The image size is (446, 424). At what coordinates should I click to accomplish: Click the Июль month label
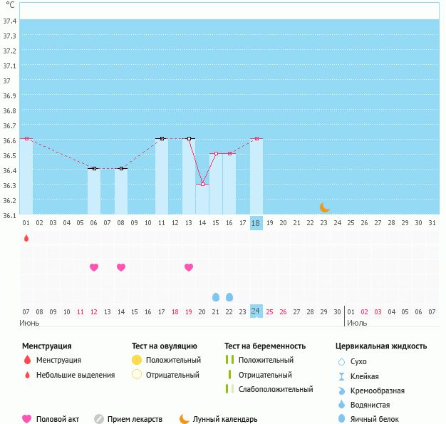(x=357, y=323)
